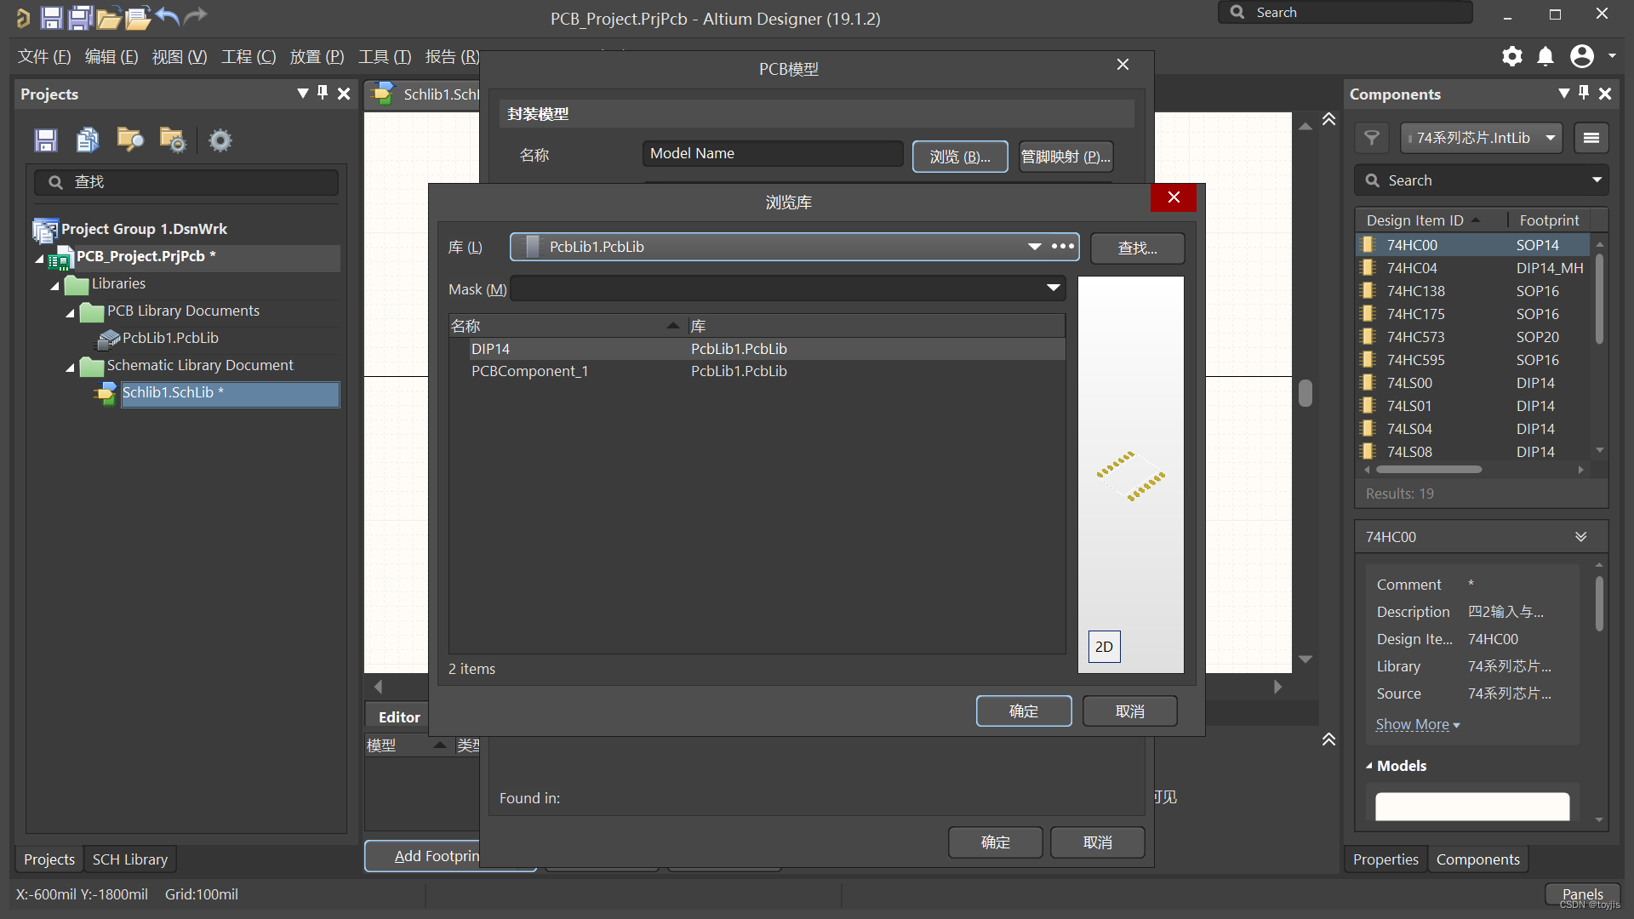Screen dimensions: 1634x919
Task: Click the Projects panel settings gear icon
Action: pos(220,140)
